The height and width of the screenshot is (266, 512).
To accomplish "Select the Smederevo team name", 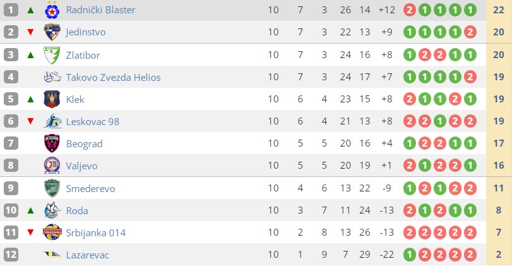I will coord(90,188).
